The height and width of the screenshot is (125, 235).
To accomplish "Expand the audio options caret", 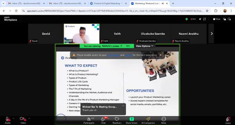I will point(14,118).
